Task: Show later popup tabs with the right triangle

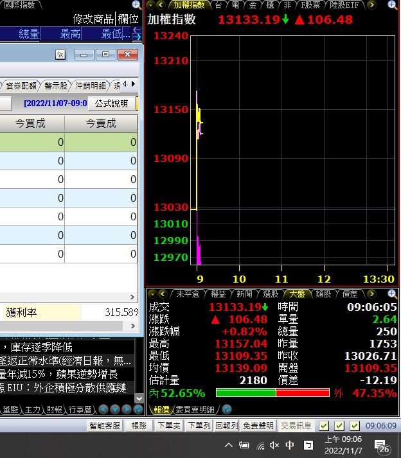Action: pos(133,84)
